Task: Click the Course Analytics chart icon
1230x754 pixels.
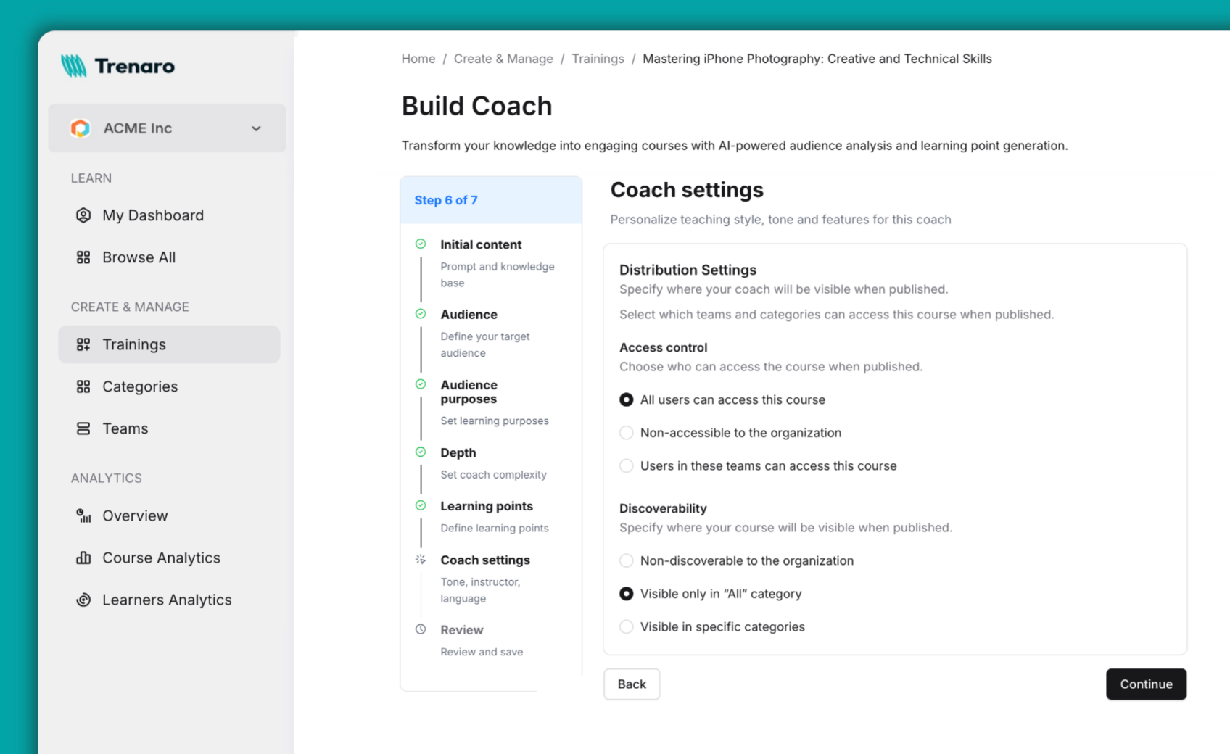Action: pos(83,558)
